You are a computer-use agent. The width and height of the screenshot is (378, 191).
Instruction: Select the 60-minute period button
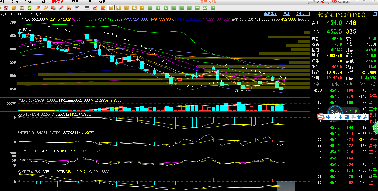[189, 8]
